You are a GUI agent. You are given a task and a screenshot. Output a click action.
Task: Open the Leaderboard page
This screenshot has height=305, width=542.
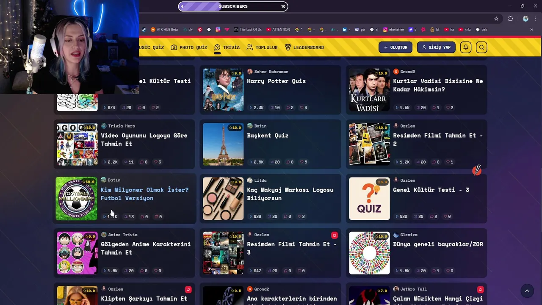click(x=304, y=47)
